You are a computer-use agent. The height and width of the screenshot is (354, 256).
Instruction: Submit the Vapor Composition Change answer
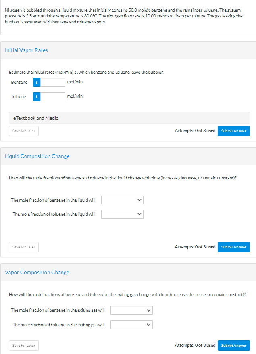pyautogui.click(x=233, y=346)
